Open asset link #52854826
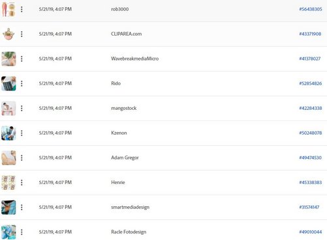327x240 pixels. tap(311, 83)
